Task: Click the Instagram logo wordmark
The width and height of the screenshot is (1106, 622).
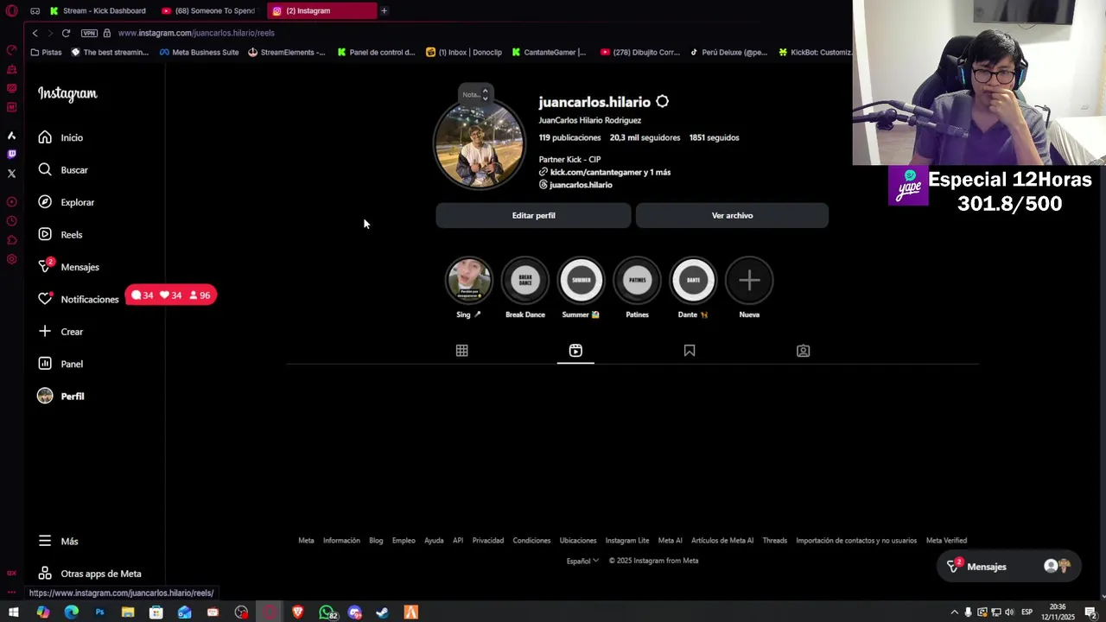Action: [67, 93]
